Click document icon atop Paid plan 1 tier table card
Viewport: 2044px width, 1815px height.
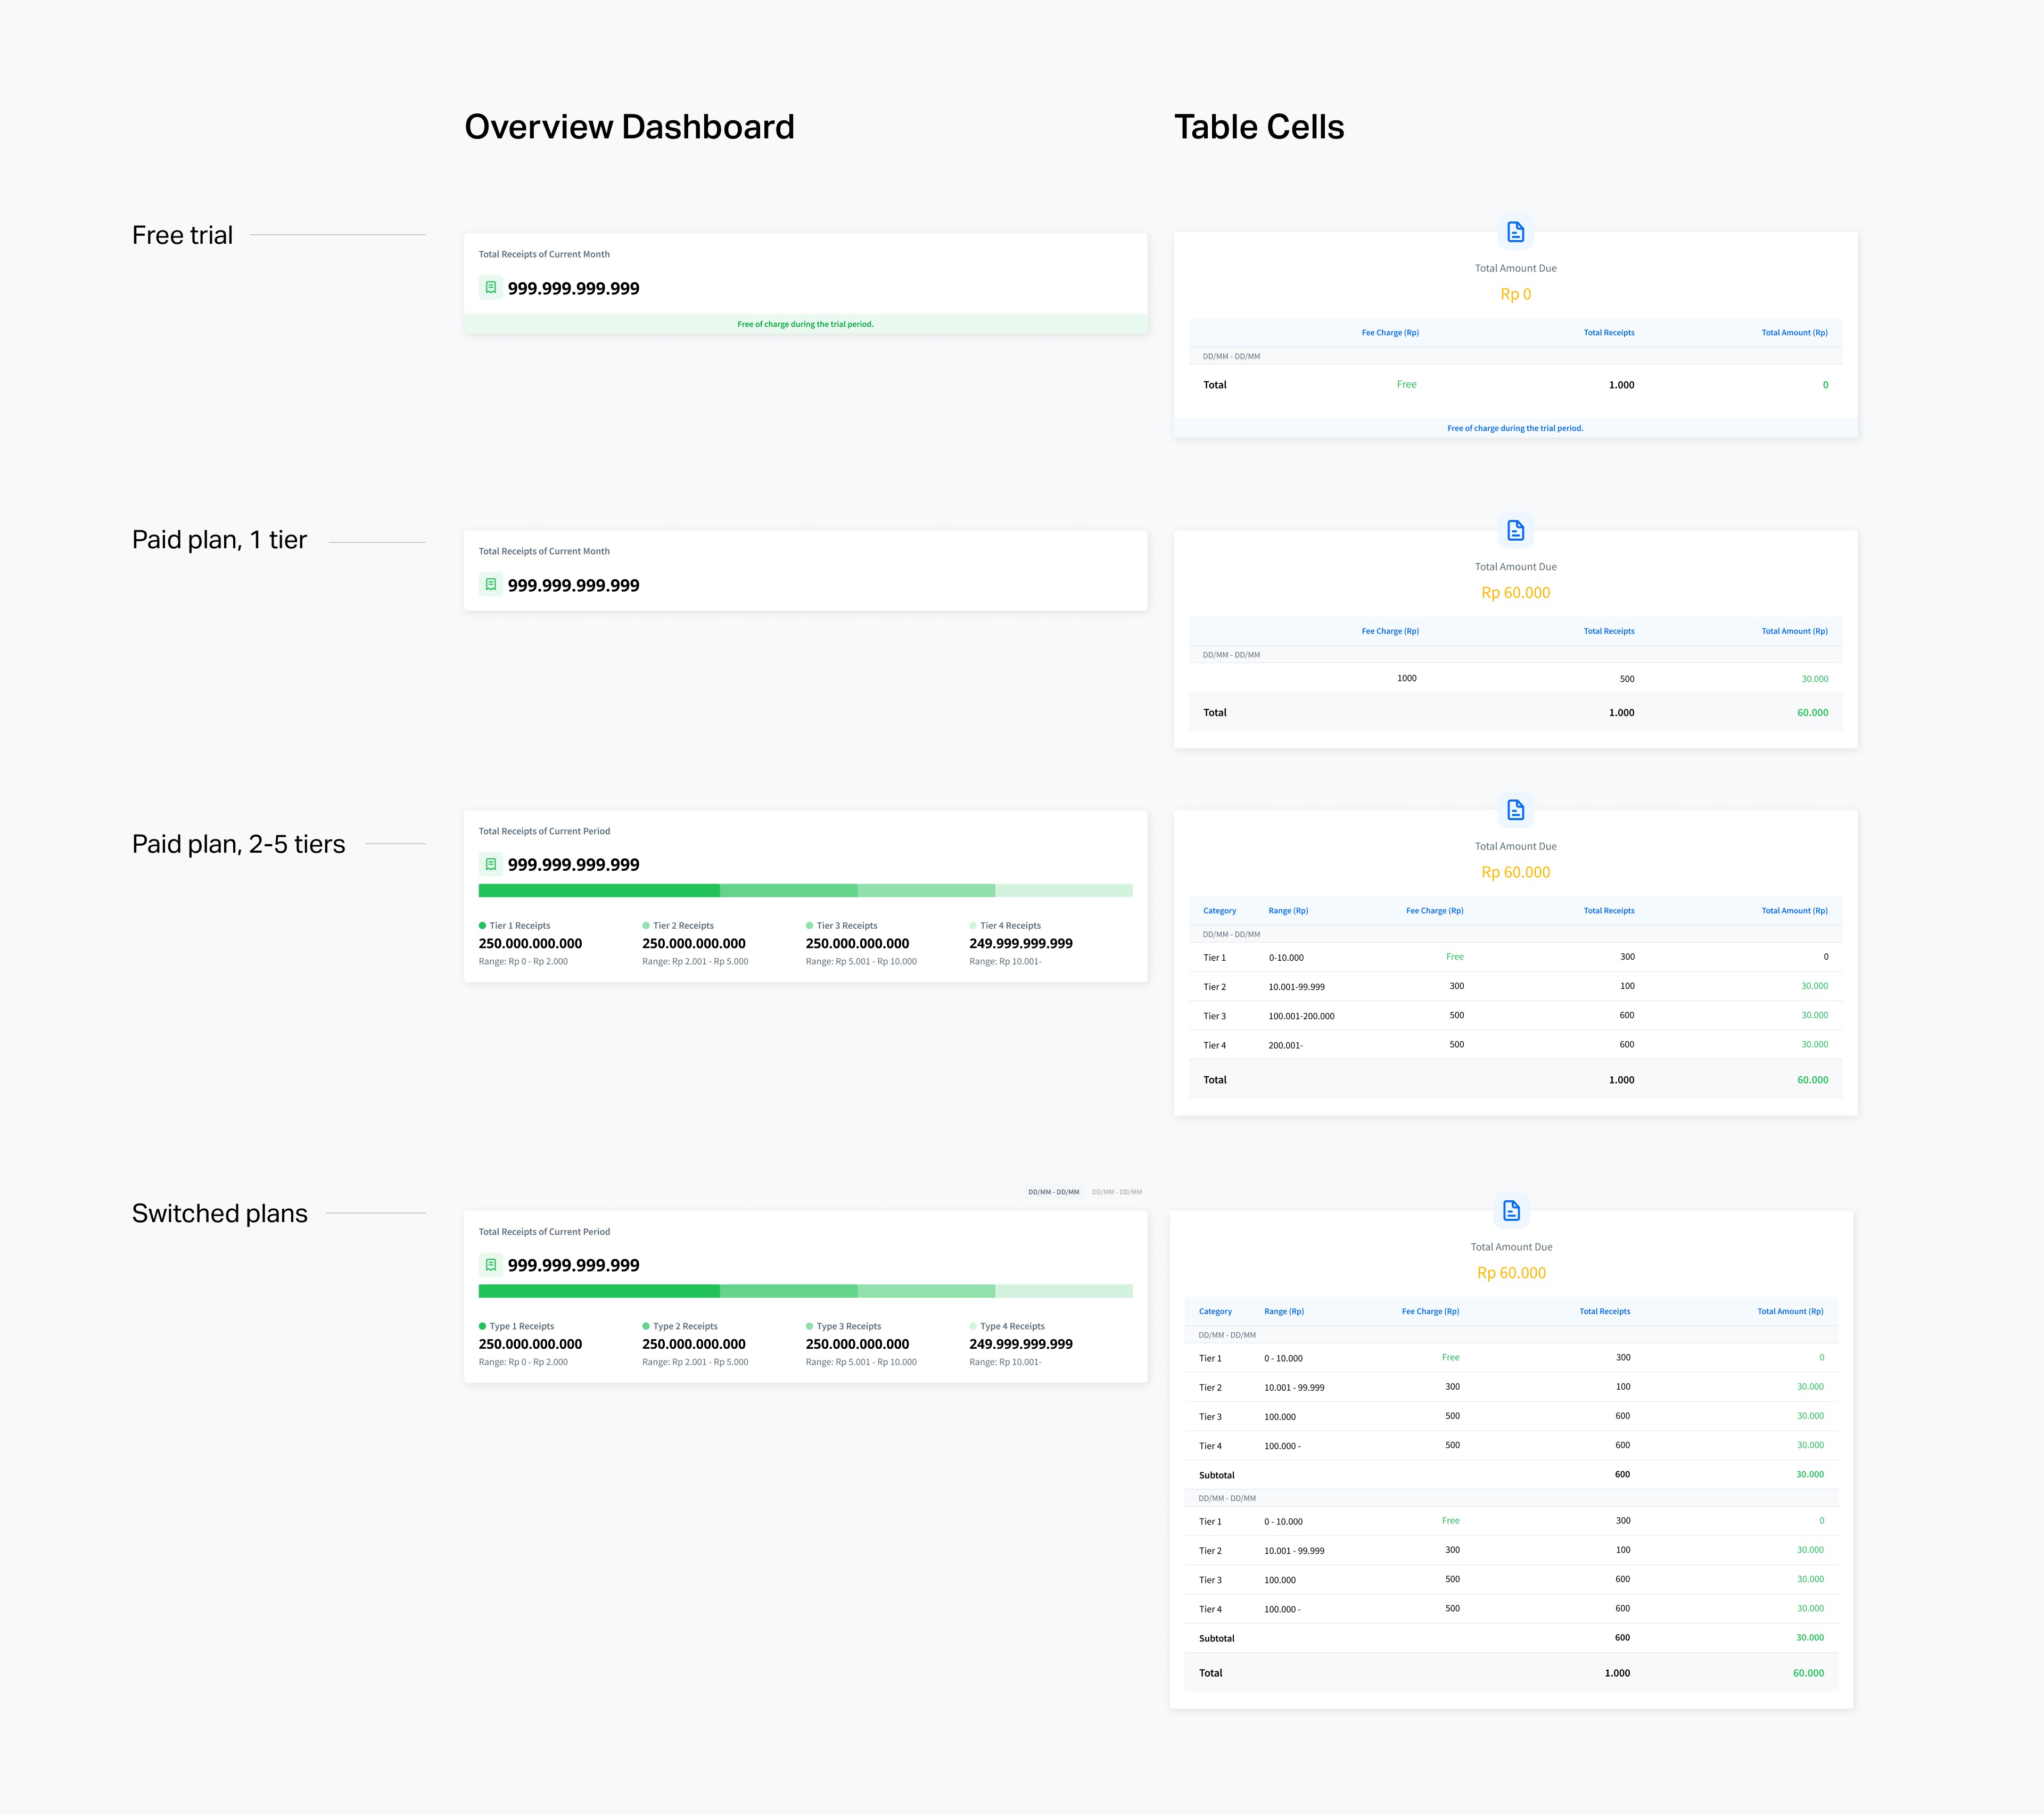tap(1515, 530)
